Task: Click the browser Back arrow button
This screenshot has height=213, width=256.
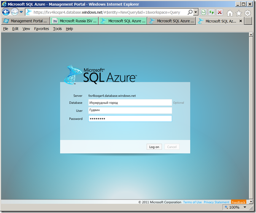Action: [6, 12]
